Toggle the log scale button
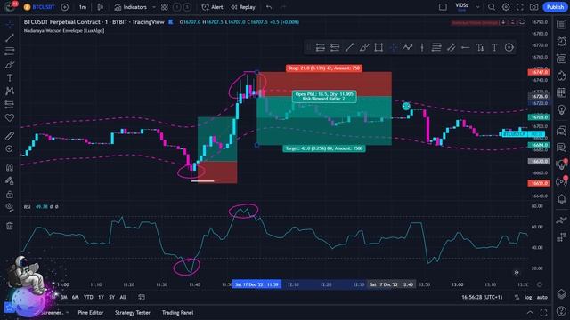The height and width of the screenshot is (320, 570). coord(528,297)
